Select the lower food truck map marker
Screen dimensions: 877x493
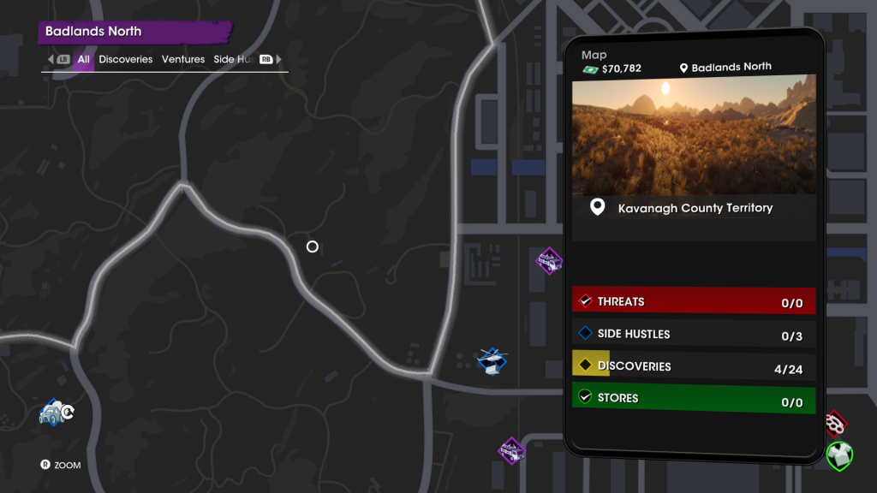tap(511, 450)
